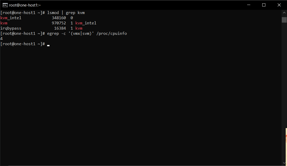Open the console system menu icon
Image resolution: width=287 pixels, height=166 pixels.
[5, 5]
